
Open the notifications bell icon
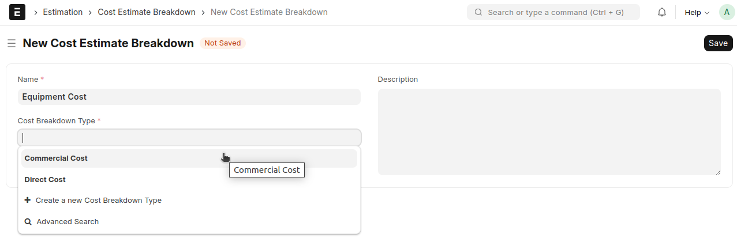tap(662, 12)
